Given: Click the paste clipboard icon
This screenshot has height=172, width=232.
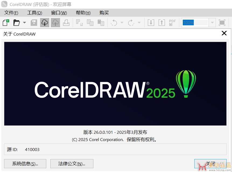Looking at the screenshot, I should (x=101, y=23).
